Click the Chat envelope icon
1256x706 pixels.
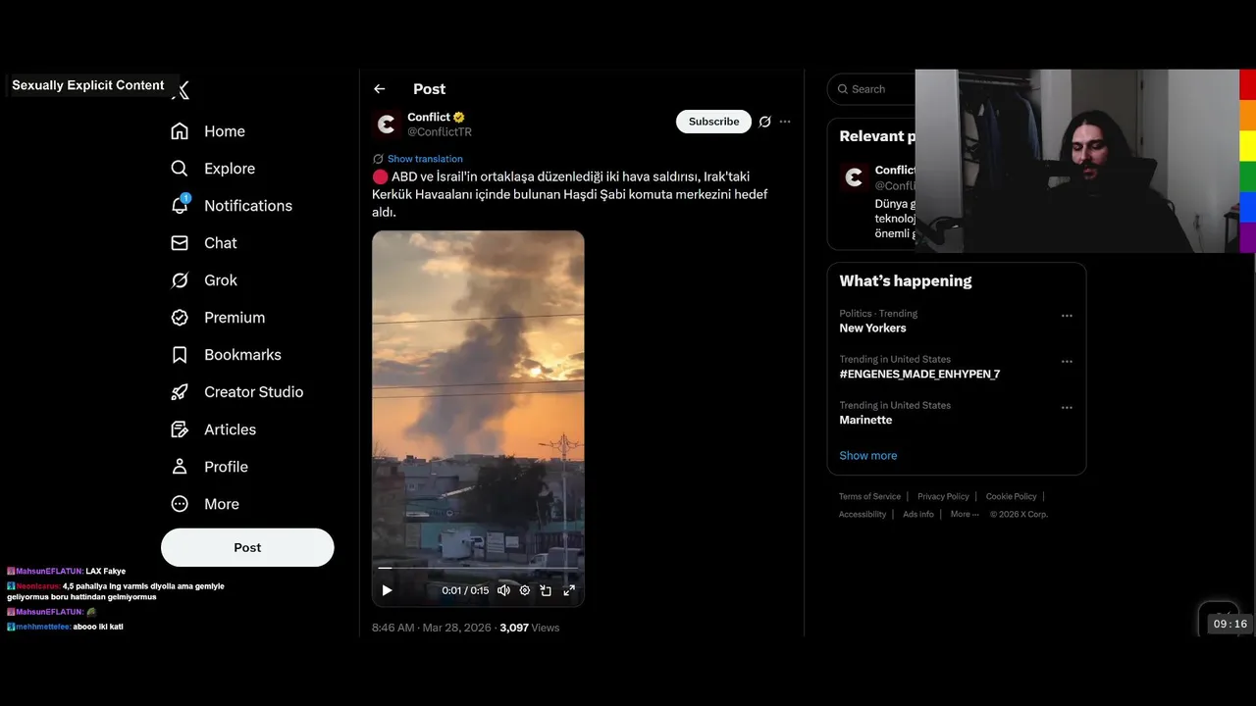[x=180, y=243]
